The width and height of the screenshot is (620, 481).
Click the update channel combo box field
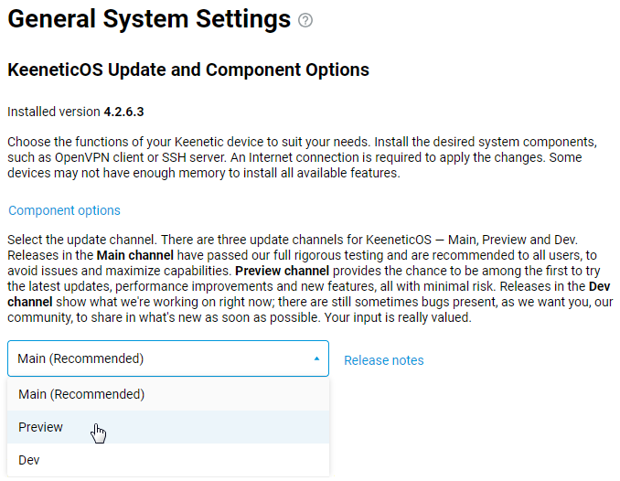pyautogui.click(x=155, y=359)
